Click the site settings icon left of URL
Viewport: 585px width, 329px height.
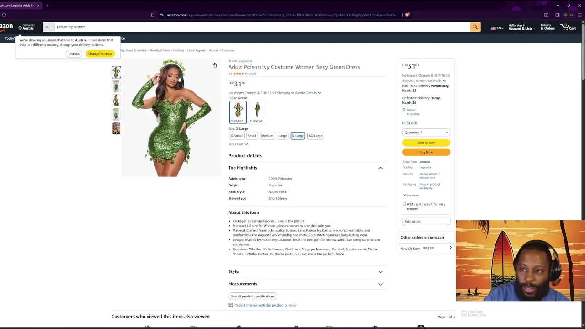(x=162, y=15)
